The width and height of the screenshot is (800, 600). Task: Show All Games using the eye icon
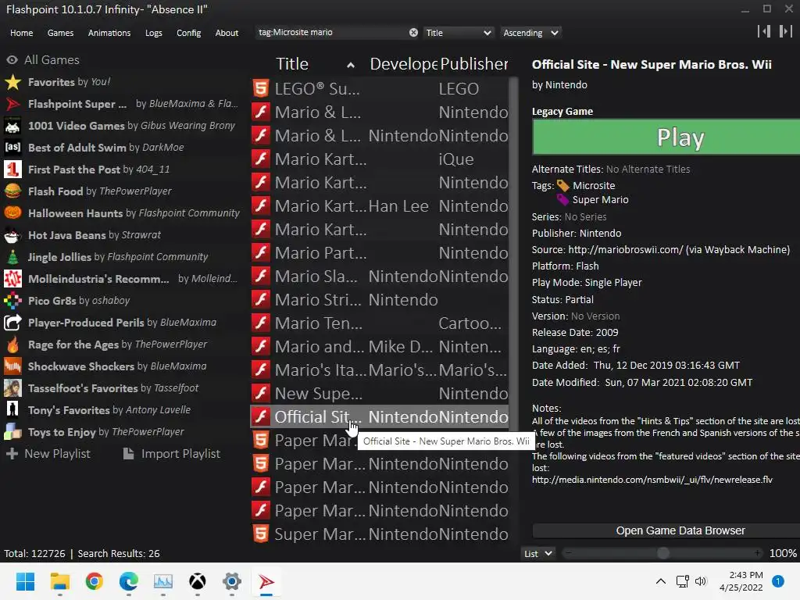coord(12,59)
